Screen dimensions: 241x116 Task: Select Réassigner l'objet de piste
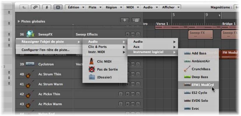click(x=49, y=42)
